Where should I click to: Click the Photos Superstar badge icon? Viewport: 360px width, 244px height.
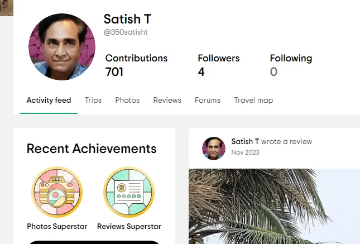57,192
